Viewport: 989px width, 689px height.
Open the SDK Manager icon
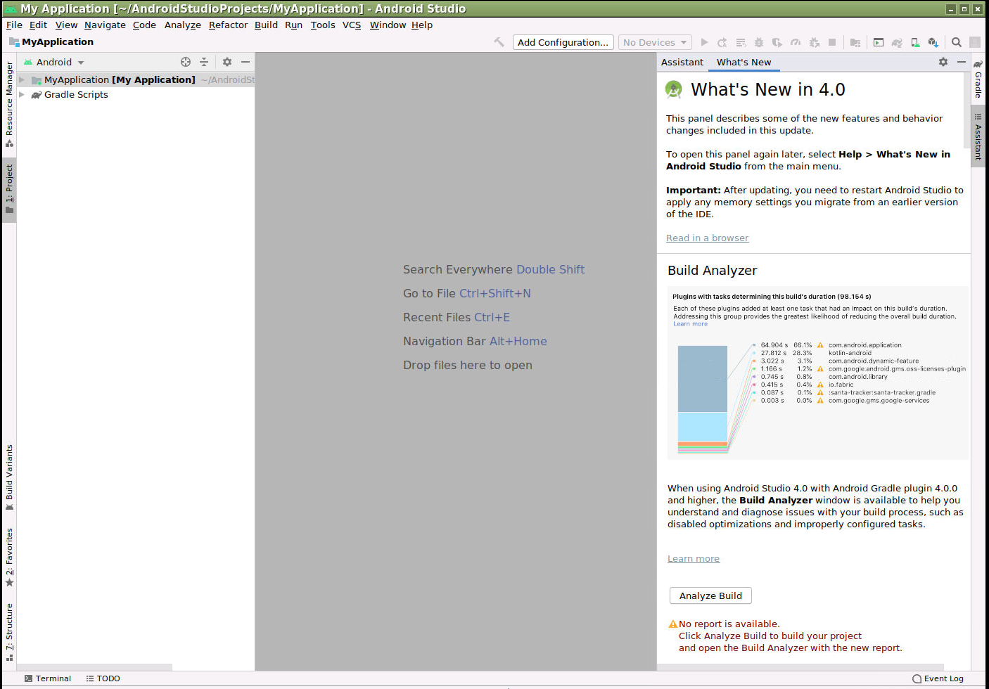coord(933,42)
